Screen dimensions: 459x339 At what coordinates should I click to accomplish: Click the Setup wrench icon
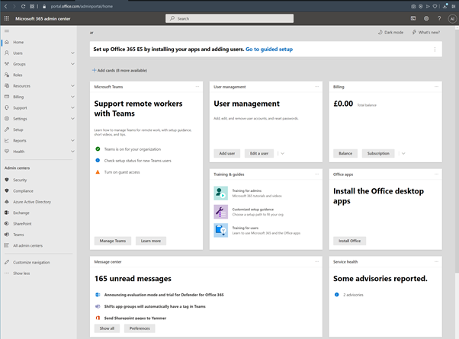pos(7,130)
